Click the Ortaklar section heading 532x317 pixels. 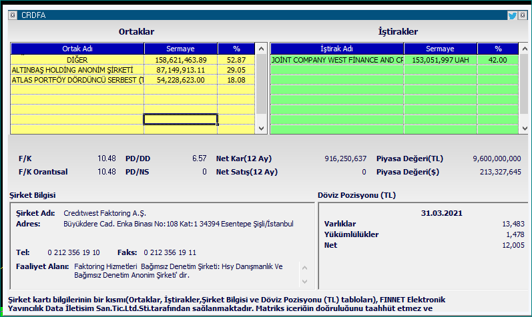(136, 31)
